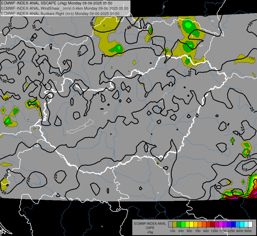Pick the olive legend swatch
257x236 pixels.
(175, 224)
